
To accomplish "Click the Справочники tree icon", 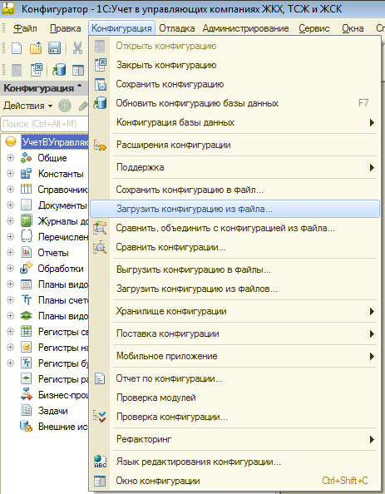I will tap(26, 189).
